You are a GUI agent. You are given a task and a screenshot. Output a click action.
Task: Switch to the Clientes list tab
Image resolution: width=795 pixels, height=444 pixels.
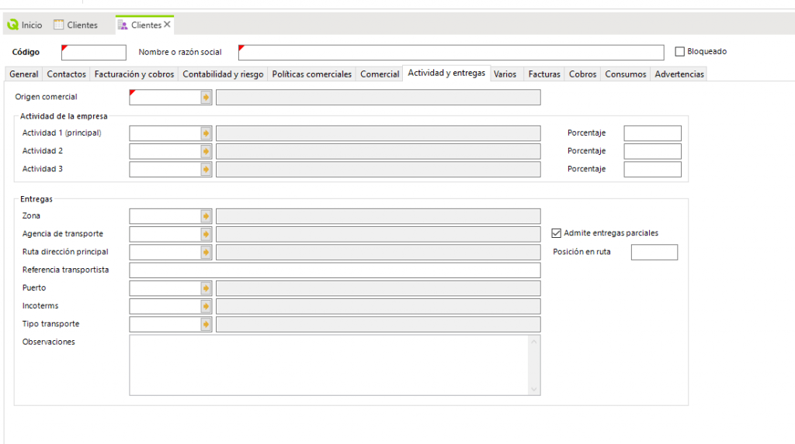(76, 25)
